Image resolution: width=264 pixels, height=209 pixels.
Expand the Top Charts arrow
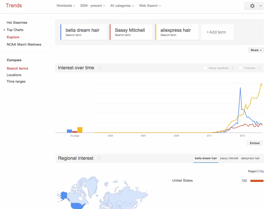tap(4, 30)
